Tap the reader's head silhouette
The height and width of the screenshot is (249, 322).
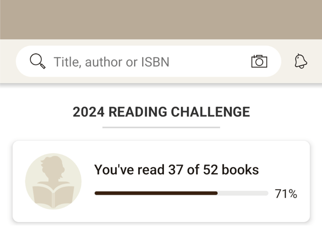pyautogui.click(x=52, y=167)
